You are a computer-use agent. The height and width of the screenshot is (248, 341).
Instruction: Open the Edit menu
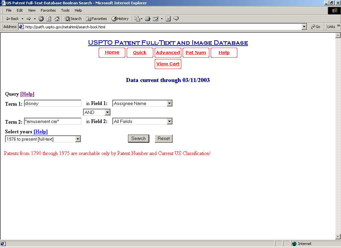click(x=20, y=10)
